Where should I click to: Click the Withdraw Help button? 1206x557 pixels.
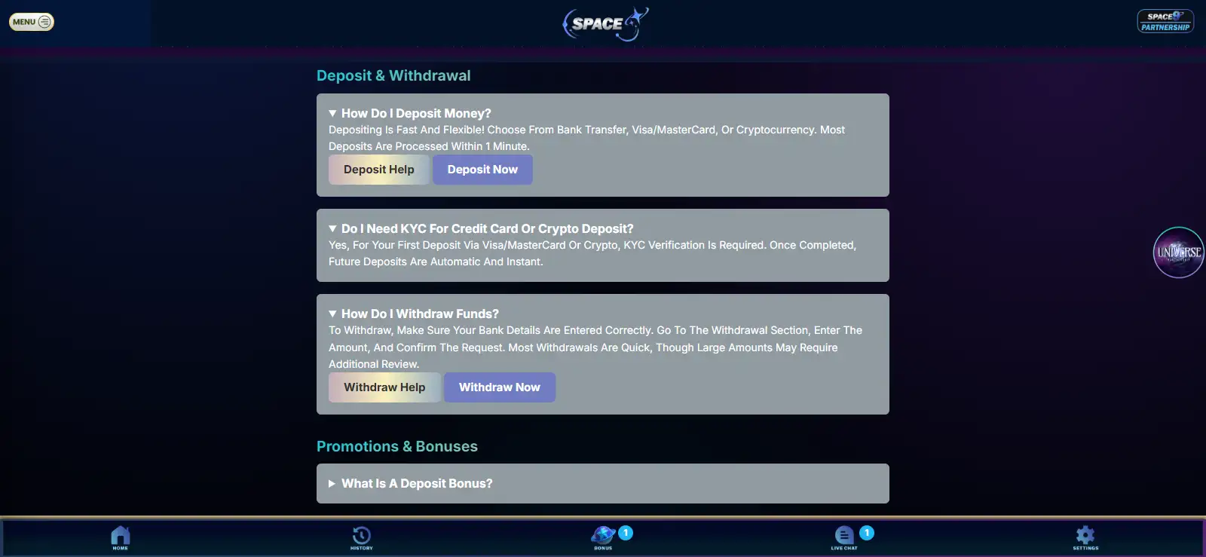384,387
